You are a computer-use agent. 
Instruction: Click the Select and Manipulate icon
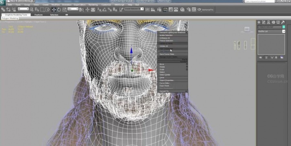87,9
